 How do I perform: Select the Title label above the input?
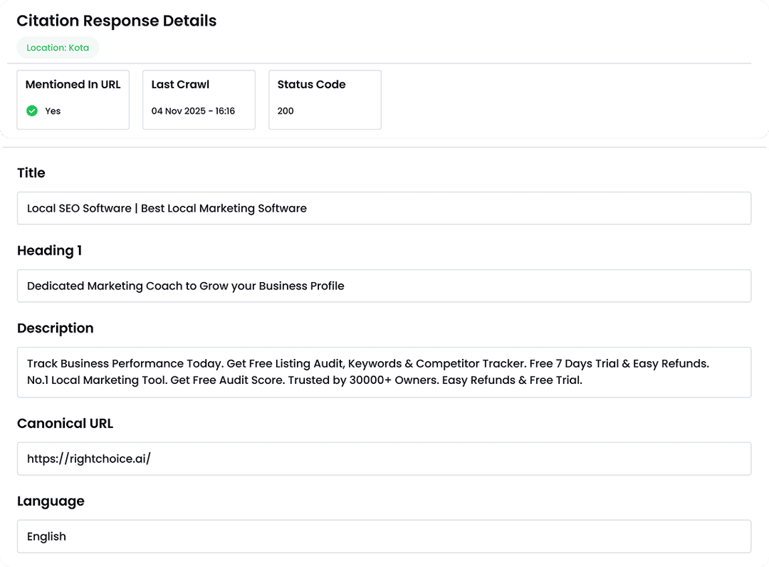pos(31,172)
